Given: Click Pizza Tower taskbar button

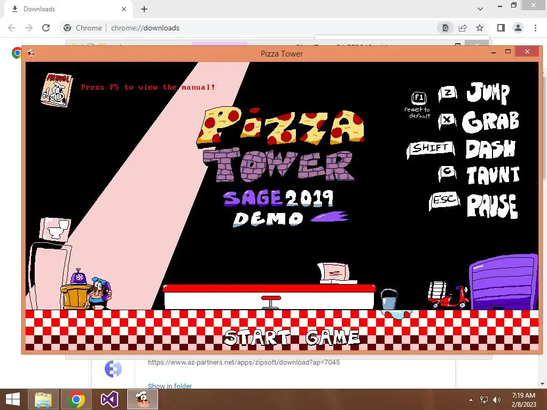Looking at the screenshot, I should tap(143, 399).
